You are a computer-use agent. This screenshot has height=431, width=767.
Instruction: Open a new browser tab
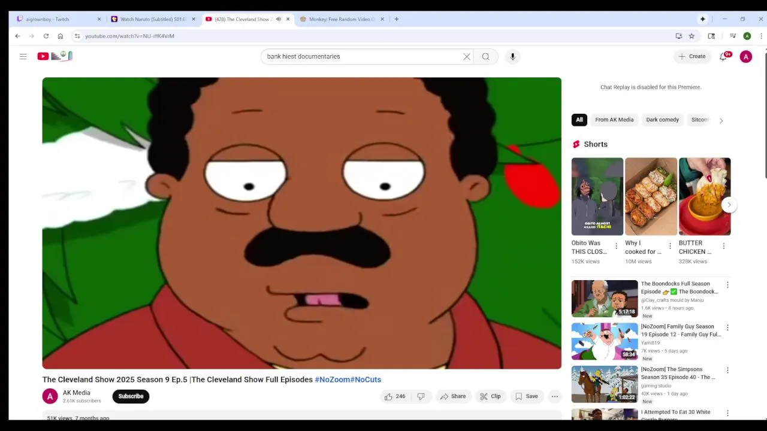[x=396, y=19]
